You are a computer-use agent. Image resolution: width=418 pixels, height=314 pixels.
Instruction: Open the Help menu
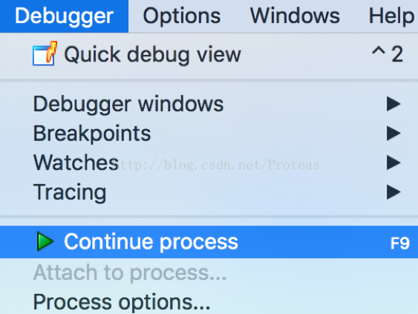tap(391, 16)
